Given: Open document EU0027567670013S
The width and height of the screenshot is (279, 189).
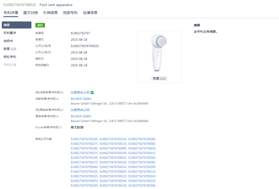Looking at the screenshot, I should tap(142, 181).
